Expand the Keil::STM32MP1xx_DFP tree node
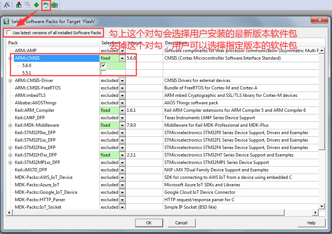The image size is (332, 234). (x=10, y=162)
